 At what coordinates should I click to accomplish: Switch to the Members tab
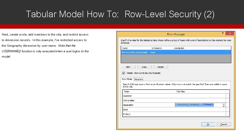(139, 79)
